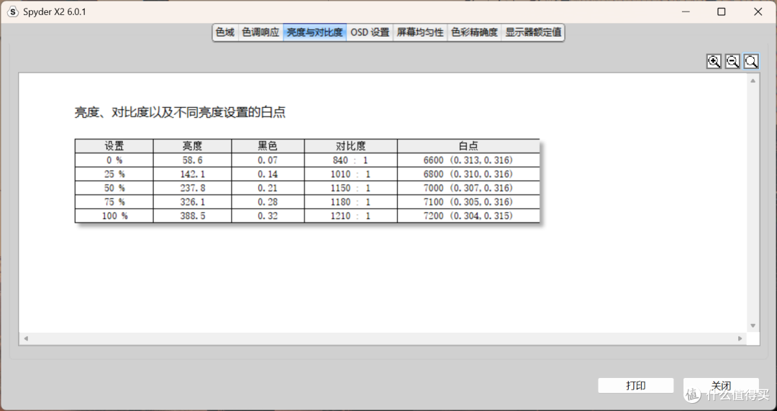Maximize the Spyder X2 window
777x411 pixels.
722,12
